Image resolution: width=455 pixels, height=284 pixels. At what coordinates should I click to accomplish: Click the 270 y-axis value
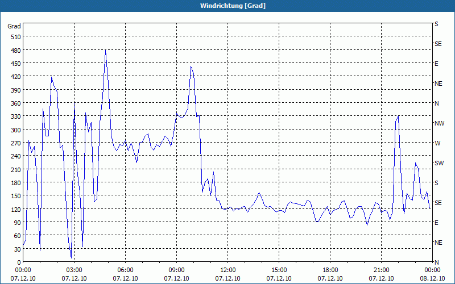coord(16,143)
